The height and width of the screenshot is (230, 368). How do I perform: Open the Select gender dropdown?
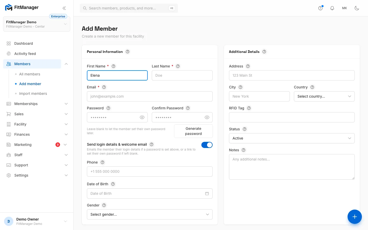point(150,214)
